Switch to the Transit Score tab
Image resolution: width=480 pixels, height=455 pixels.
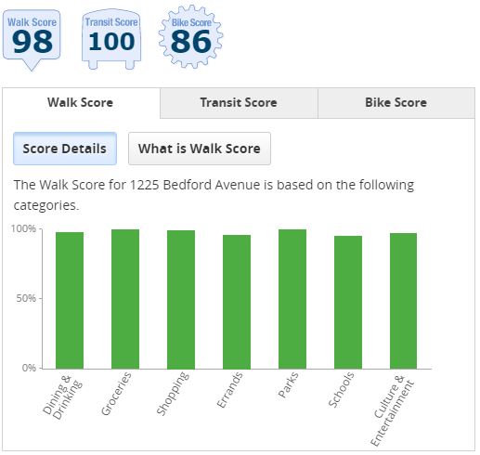point(239,103)
